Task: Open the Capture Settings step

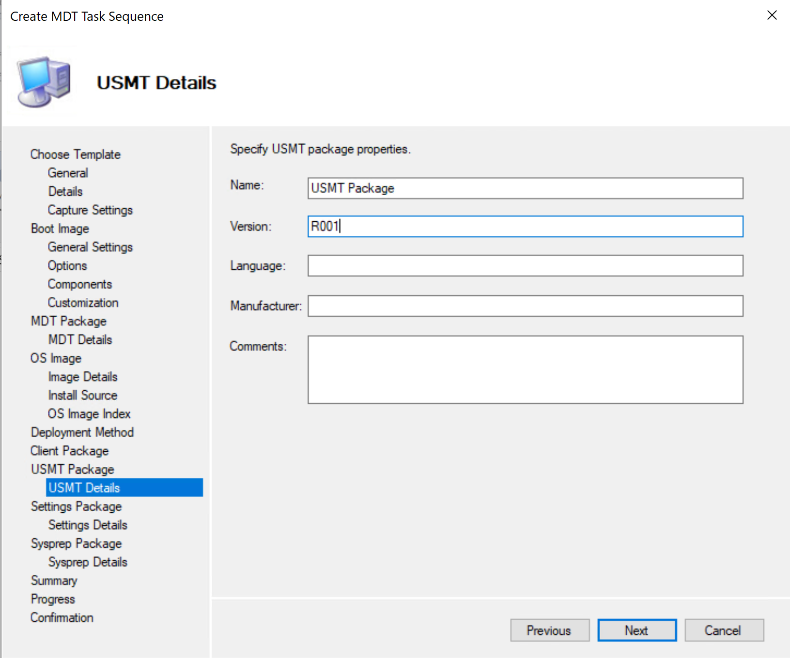Action: [90, 210]
